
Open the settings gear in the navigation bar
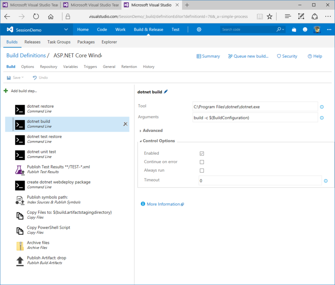199,29
